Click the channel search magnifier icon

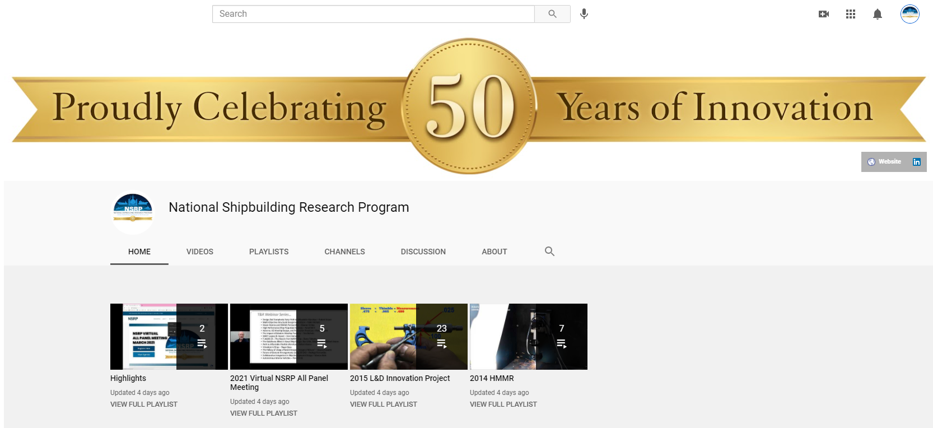pos(549,252)
